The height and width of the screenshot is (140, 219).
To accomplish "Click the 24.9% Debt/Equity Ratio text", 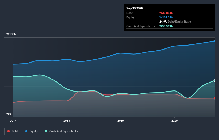I will click(175, 22).
